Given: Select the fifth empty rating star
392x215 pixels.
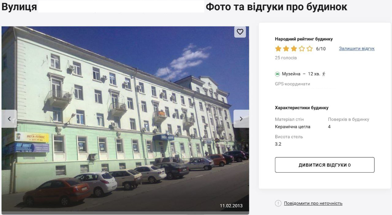Looking at the screenshot, I should (310, 49).
